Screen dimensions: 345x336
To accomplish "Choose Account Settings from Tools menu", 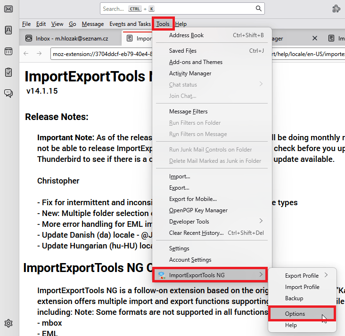I will (x=190, y=259).
